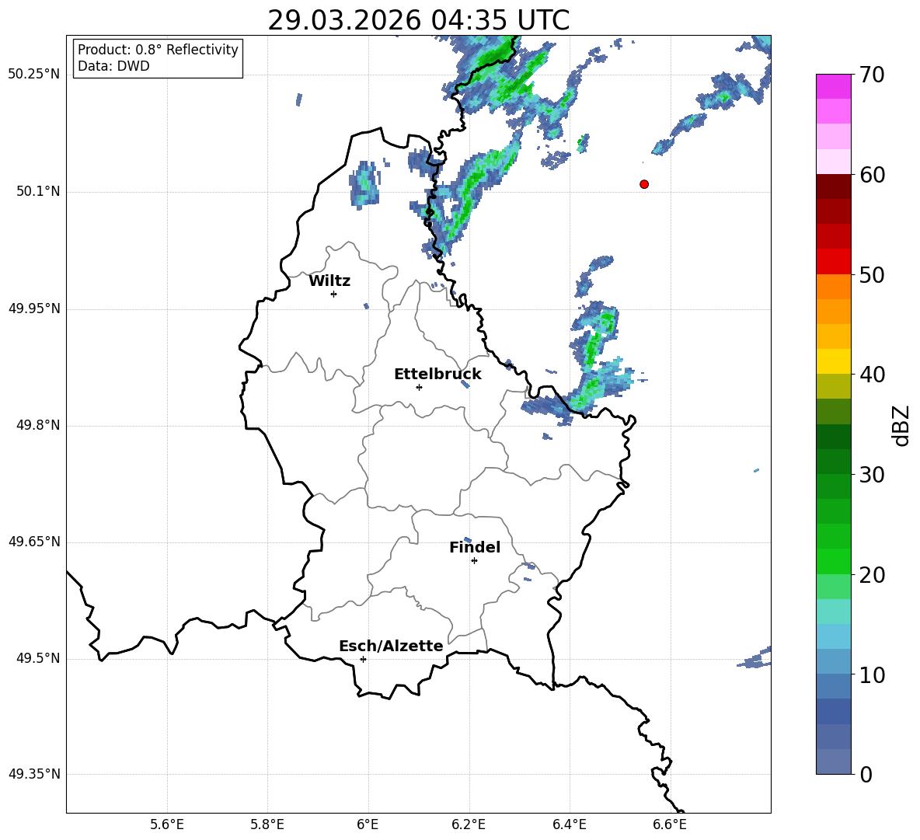920x840 pixels.
Task: Click the 5.8°E longitude label
Action: click(267, 824)
